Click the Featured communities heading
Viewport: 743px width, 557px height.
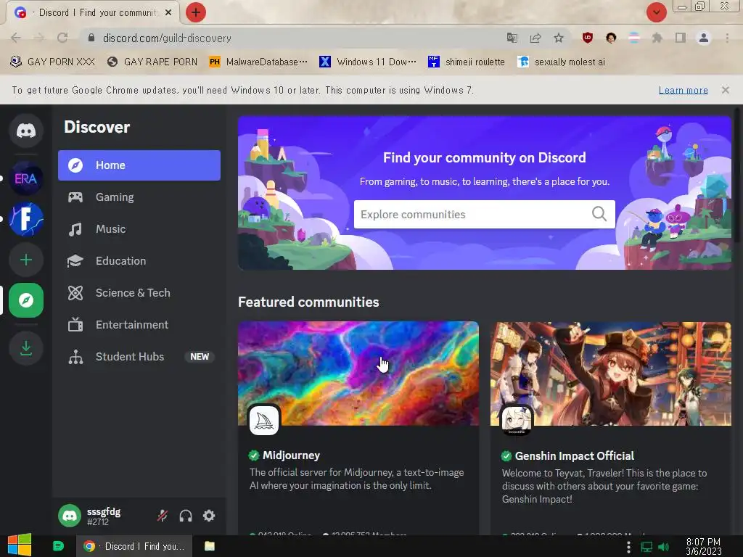308,302
